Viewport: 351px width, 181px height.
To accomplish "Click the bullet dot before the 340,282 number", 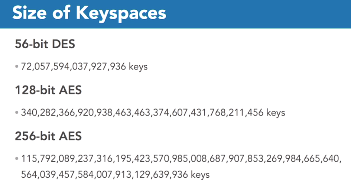I will [x=17, y=112].
